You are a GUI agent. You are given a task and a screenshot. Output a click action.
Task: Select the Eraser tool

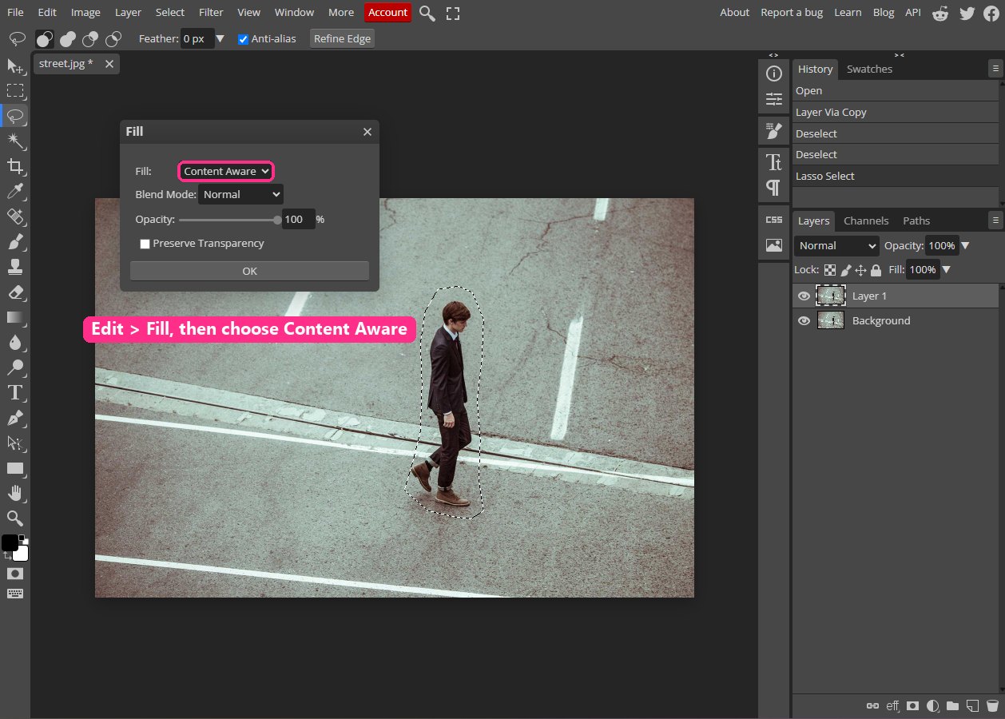[15, 292]
